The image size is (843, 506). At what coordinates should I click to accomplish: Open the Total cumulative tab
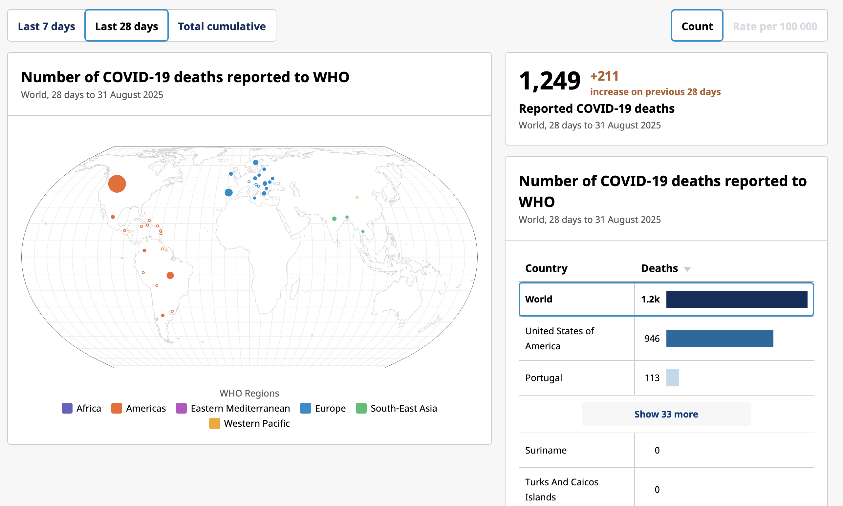tap(222, 26)
